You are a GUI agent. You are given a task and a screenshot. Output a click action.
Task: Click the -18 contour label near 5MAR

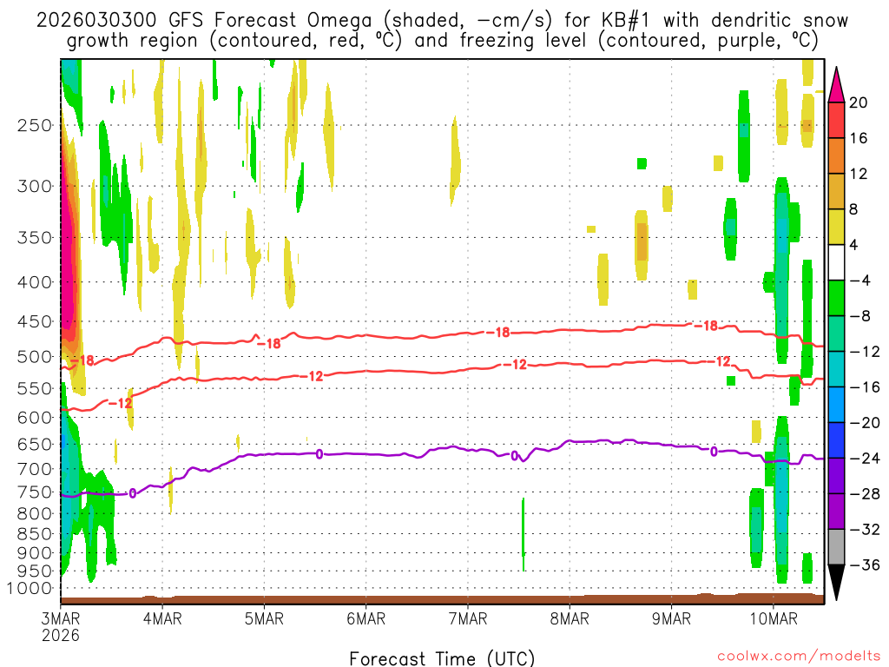pyautogui.click(x=269, y=344)
